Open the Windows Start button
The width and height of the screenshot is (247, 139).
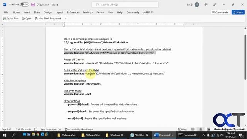pyautogui.click(x=5, y=135)
